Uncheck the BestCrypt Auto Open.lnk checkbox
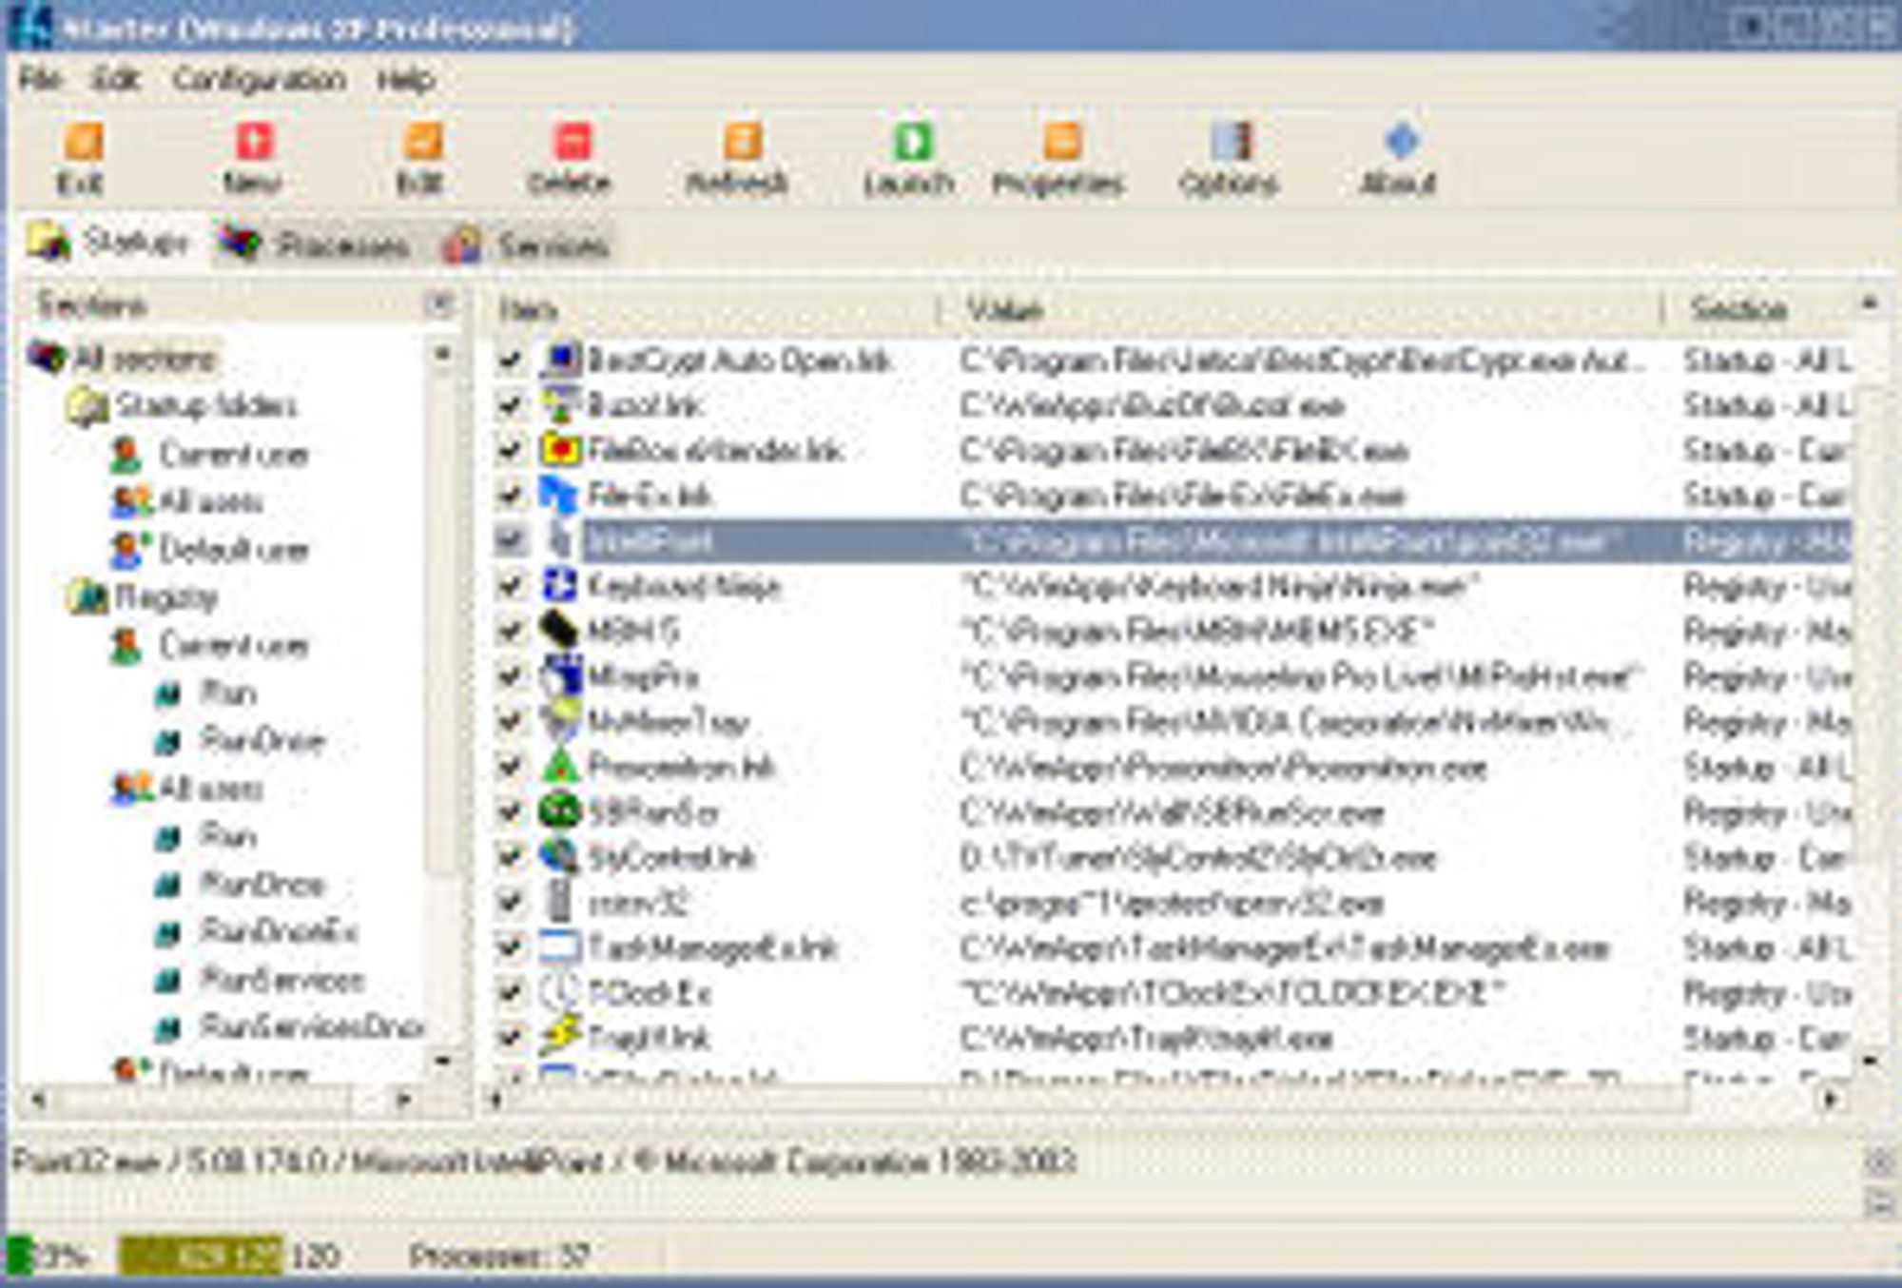1902x1288 pixels. coord(511,360)
